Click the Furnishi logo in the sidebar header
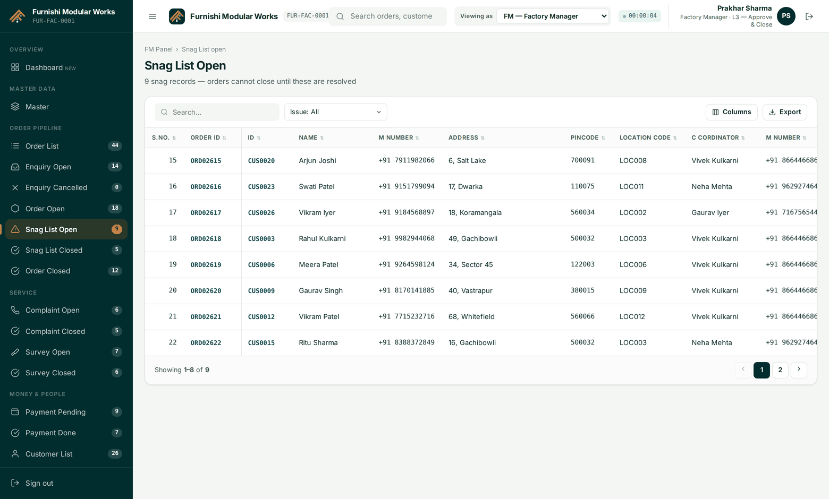829x499 pixels. pyautogui.click(x=18, y=16)
